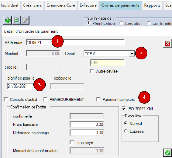Confirm with the green checkmark button
The image size is (172, 158).
pyautogui.click(x=167, y=153)
